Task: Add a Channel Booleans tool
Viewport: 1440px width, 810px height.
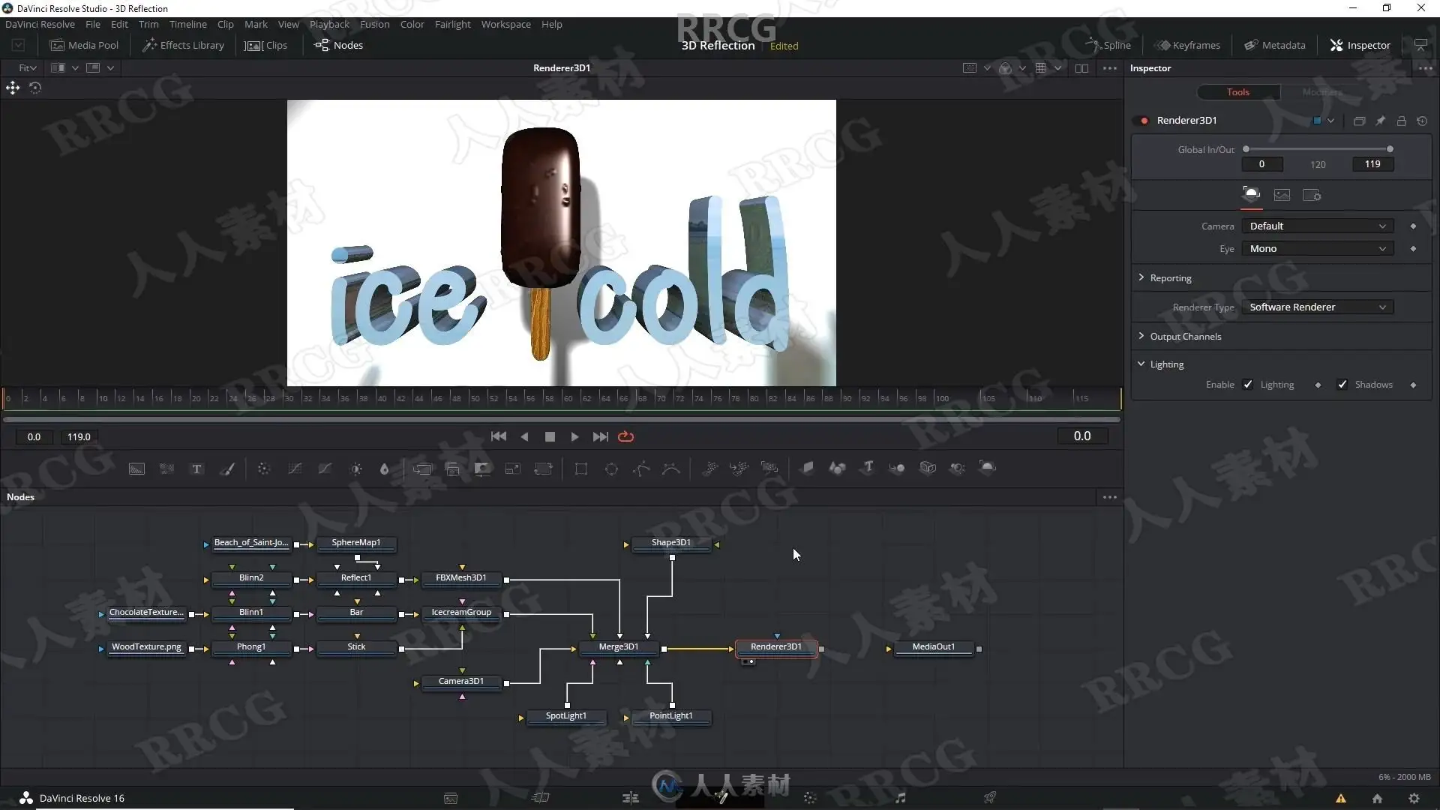Action: click(x=452, y=469)
